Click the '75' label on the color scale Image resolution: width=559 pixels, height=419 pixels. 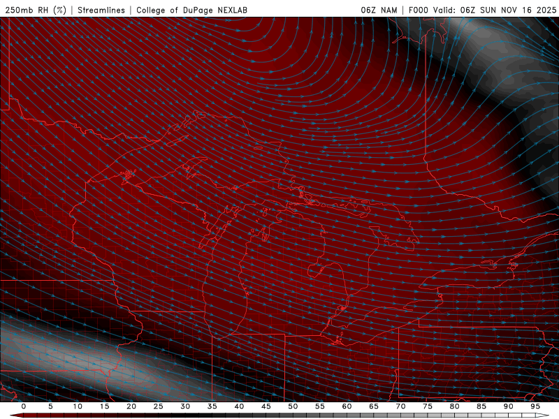(x=428, y=406)
